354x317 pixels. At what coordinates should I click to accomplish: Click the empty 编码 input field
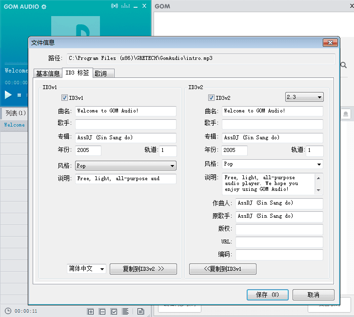coord(279,255)
